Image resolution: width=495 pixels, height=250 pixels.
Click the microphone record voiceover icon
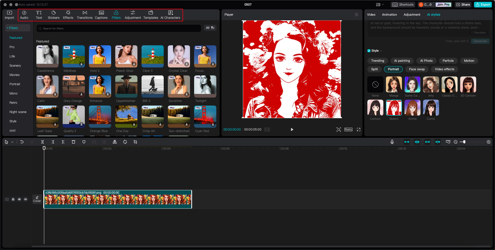[x=392, y=142]
